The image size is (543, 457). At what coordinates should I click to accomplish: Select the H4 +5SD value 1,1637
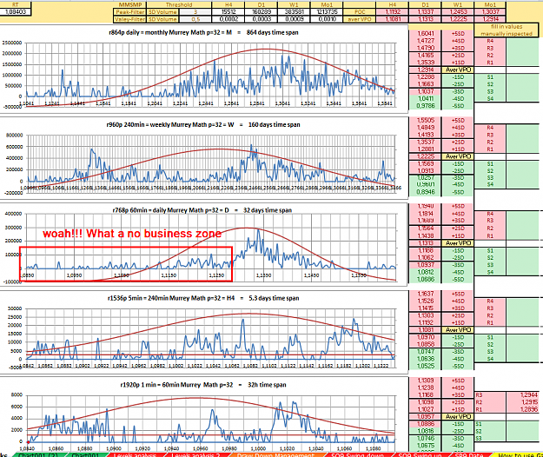425,294
